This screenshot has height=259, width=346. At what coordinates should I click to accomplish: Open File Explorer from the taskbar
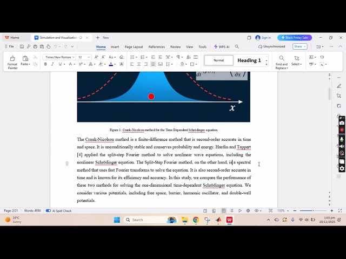pyautogui.click(x=184, y=220)
